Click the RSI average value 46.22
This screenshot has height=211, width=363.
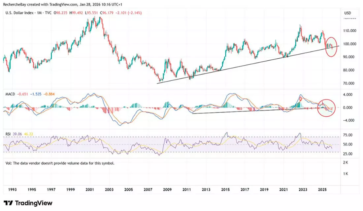click(x=28, y=134)
